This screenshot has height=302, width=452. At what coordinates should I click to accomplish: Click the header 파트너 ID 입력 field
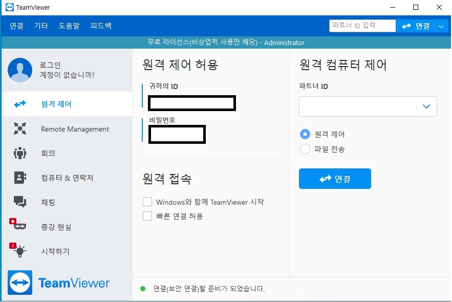coord(362,26)
